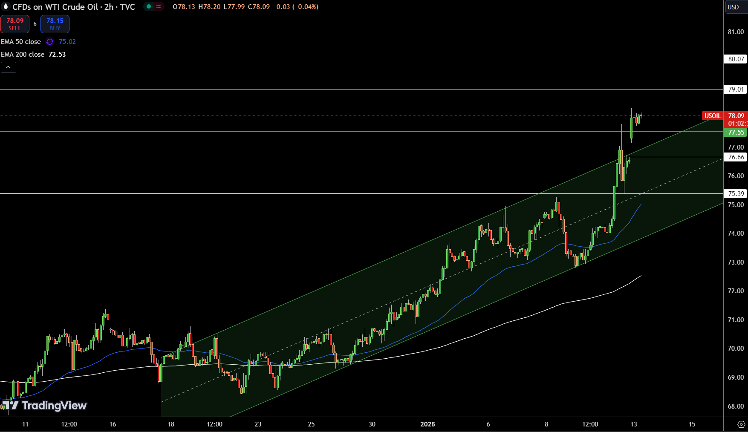Click the EMA 50 value 75.02

point(67,42)
